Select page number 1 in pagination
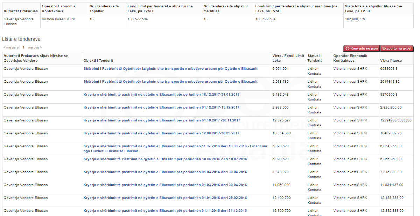The image size is (420, 216). [x=23, y=47]
